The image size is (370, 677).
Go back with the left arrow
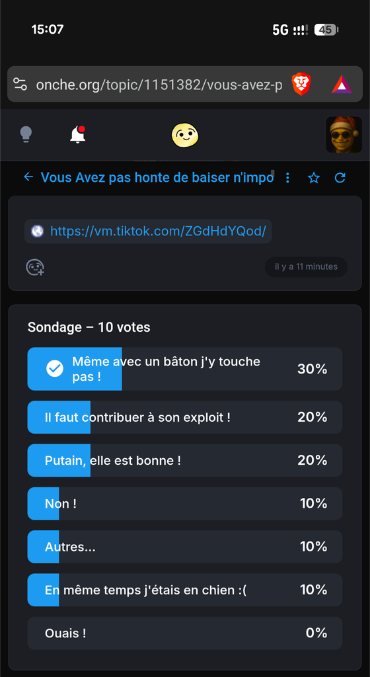pos(28,177)
